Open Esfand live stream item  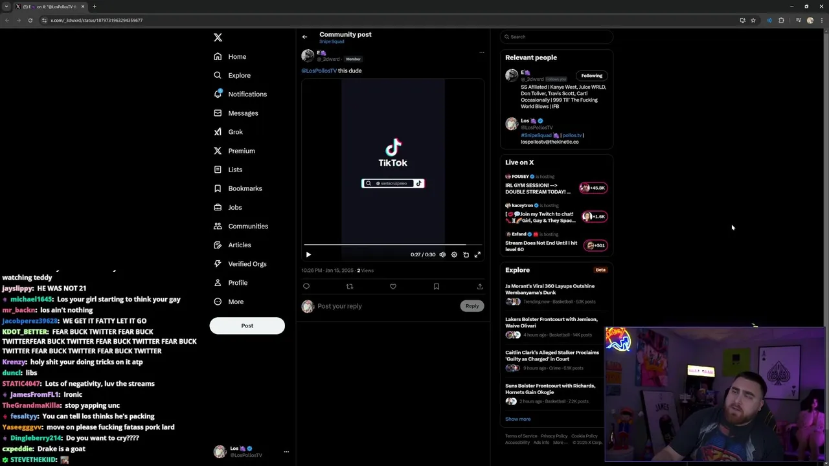[556, 243]
